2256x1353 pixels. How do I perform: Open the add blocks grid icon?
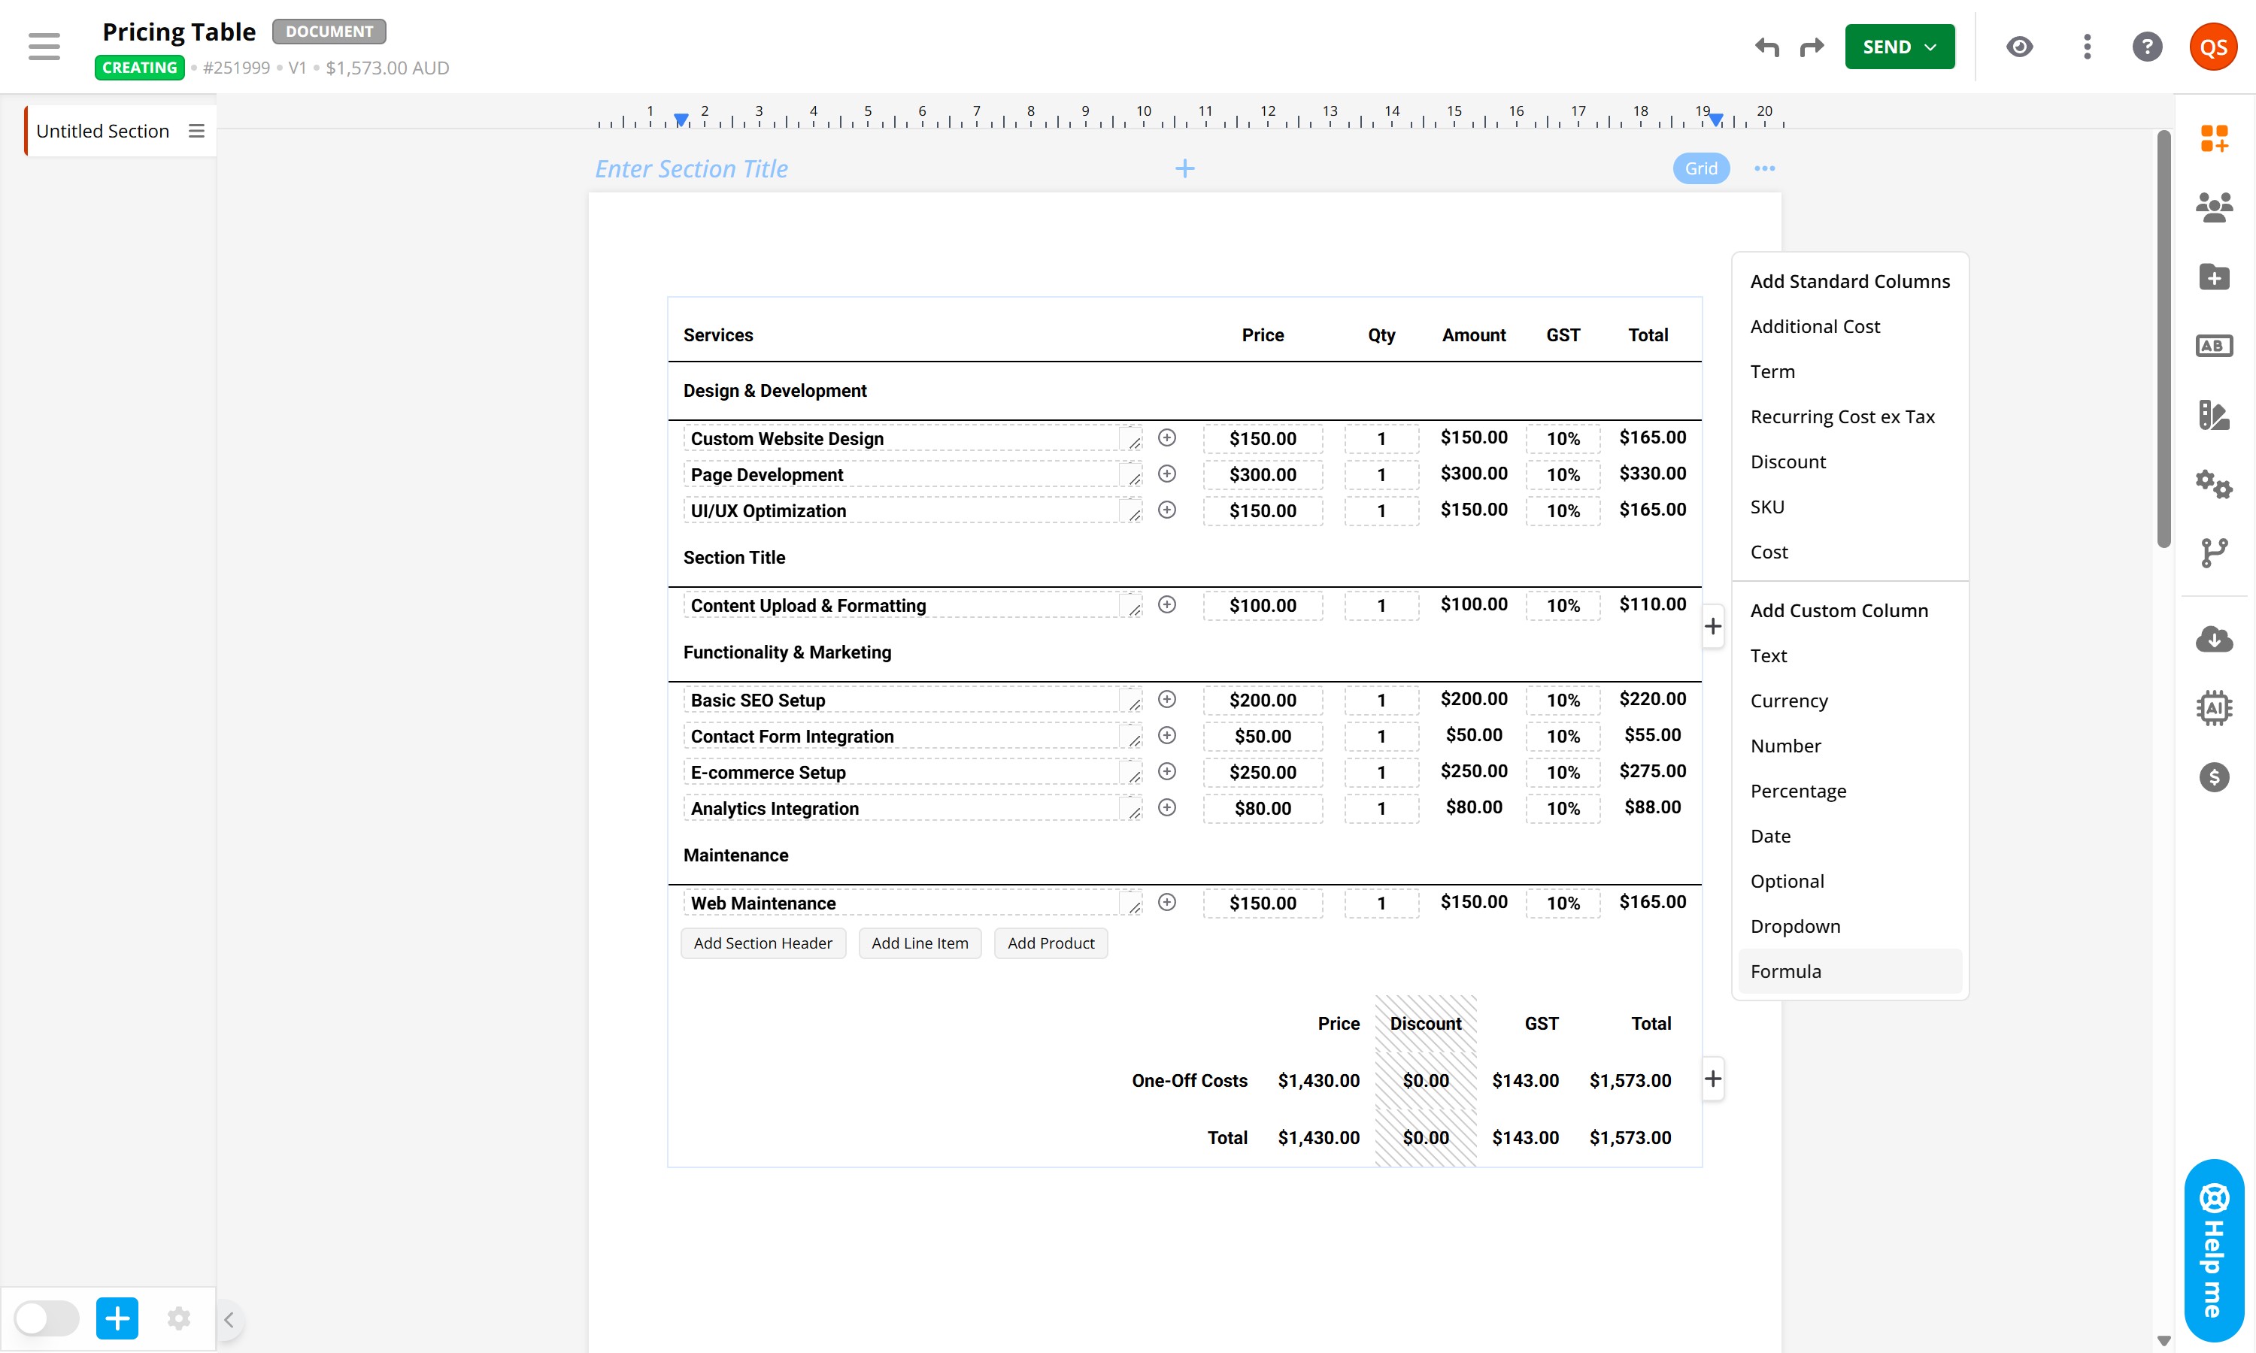coord(2213,138)
